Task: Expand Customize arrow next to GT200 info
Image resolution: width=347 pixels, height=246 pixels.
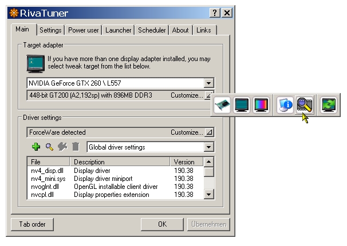Action: [208, 95]
